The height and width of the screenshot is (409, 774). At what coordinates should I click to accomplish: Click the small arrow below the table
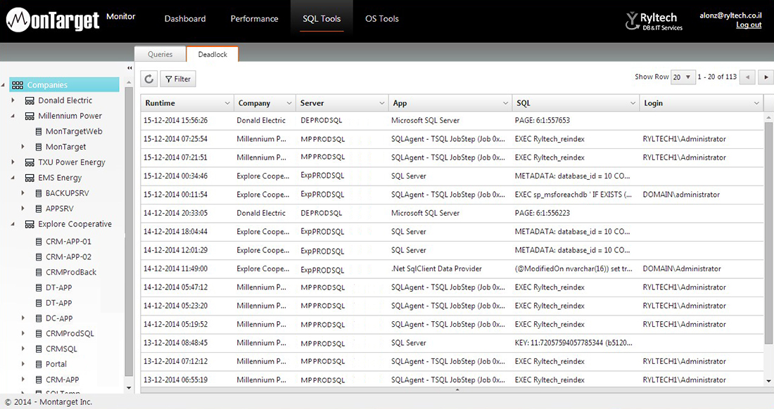(457, 390)
